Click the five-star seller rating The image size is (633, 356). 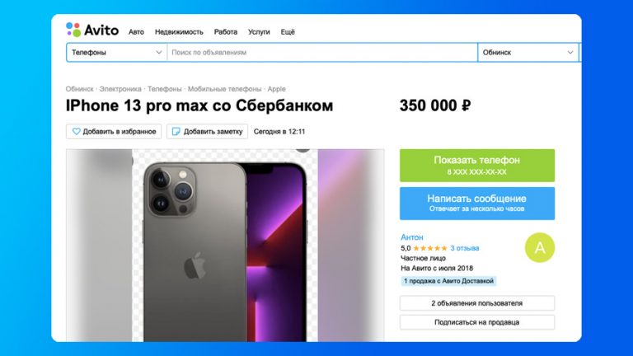430,248
